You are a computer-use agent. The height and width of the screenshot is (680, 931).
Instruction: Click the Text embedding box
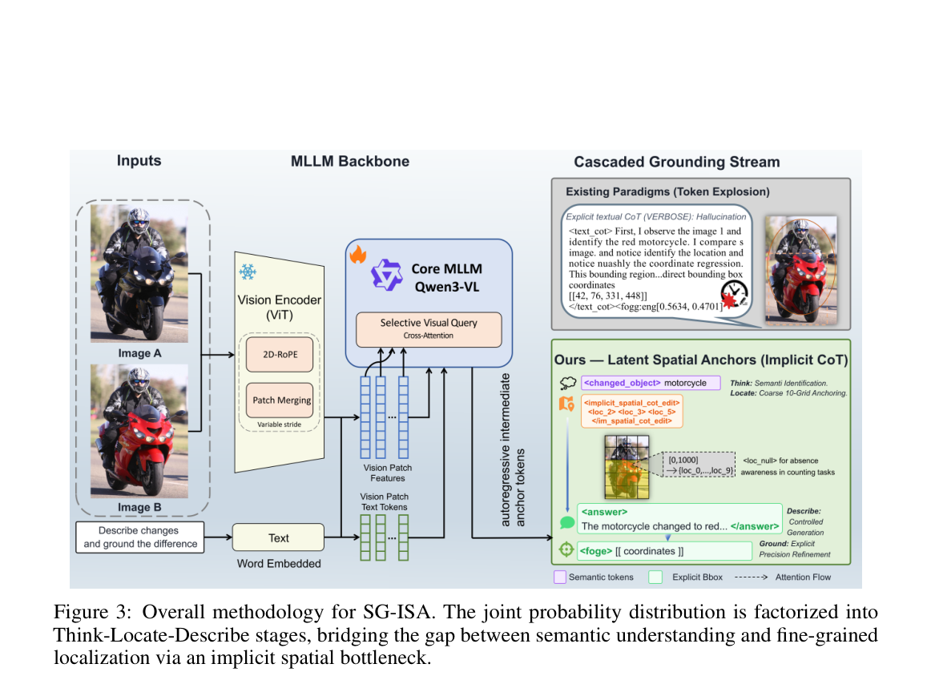(x=279, y=537)
